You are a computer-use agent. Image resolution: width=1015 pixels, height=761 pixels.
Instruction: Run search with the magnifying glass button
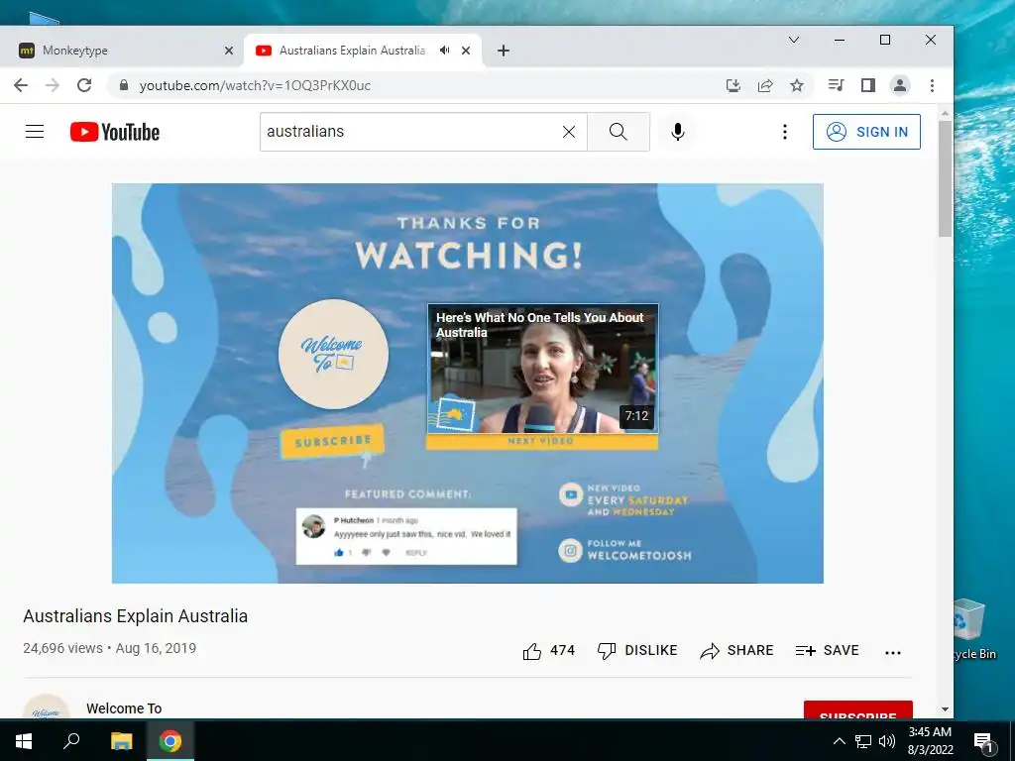(x=619, y=132)
